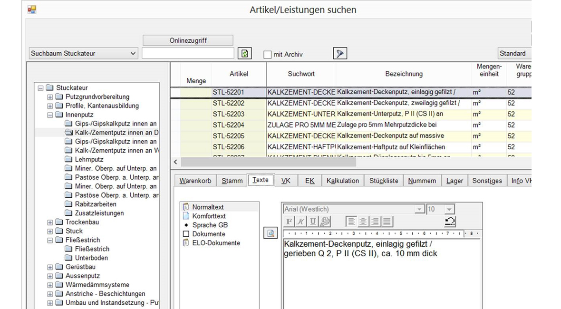Select the Lehmputz tree item
This screenshot has width=561, height=309.
89,159
